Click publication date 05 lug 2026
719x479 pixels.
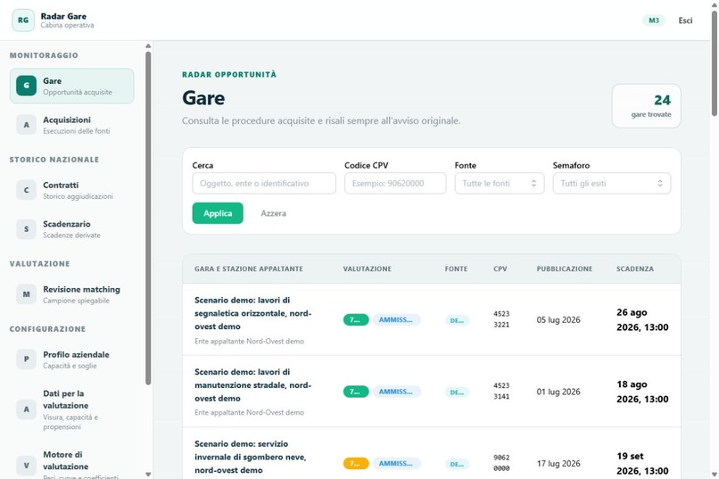pyautogui.click(x=558, y=320)
